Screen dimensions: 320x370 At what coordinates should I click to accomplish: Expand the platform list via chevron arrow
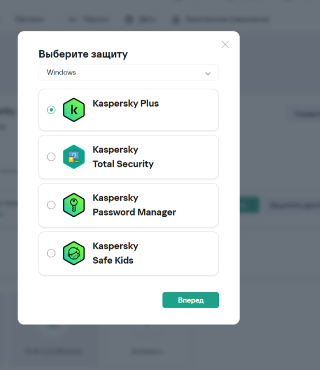[x=208, y=73]
